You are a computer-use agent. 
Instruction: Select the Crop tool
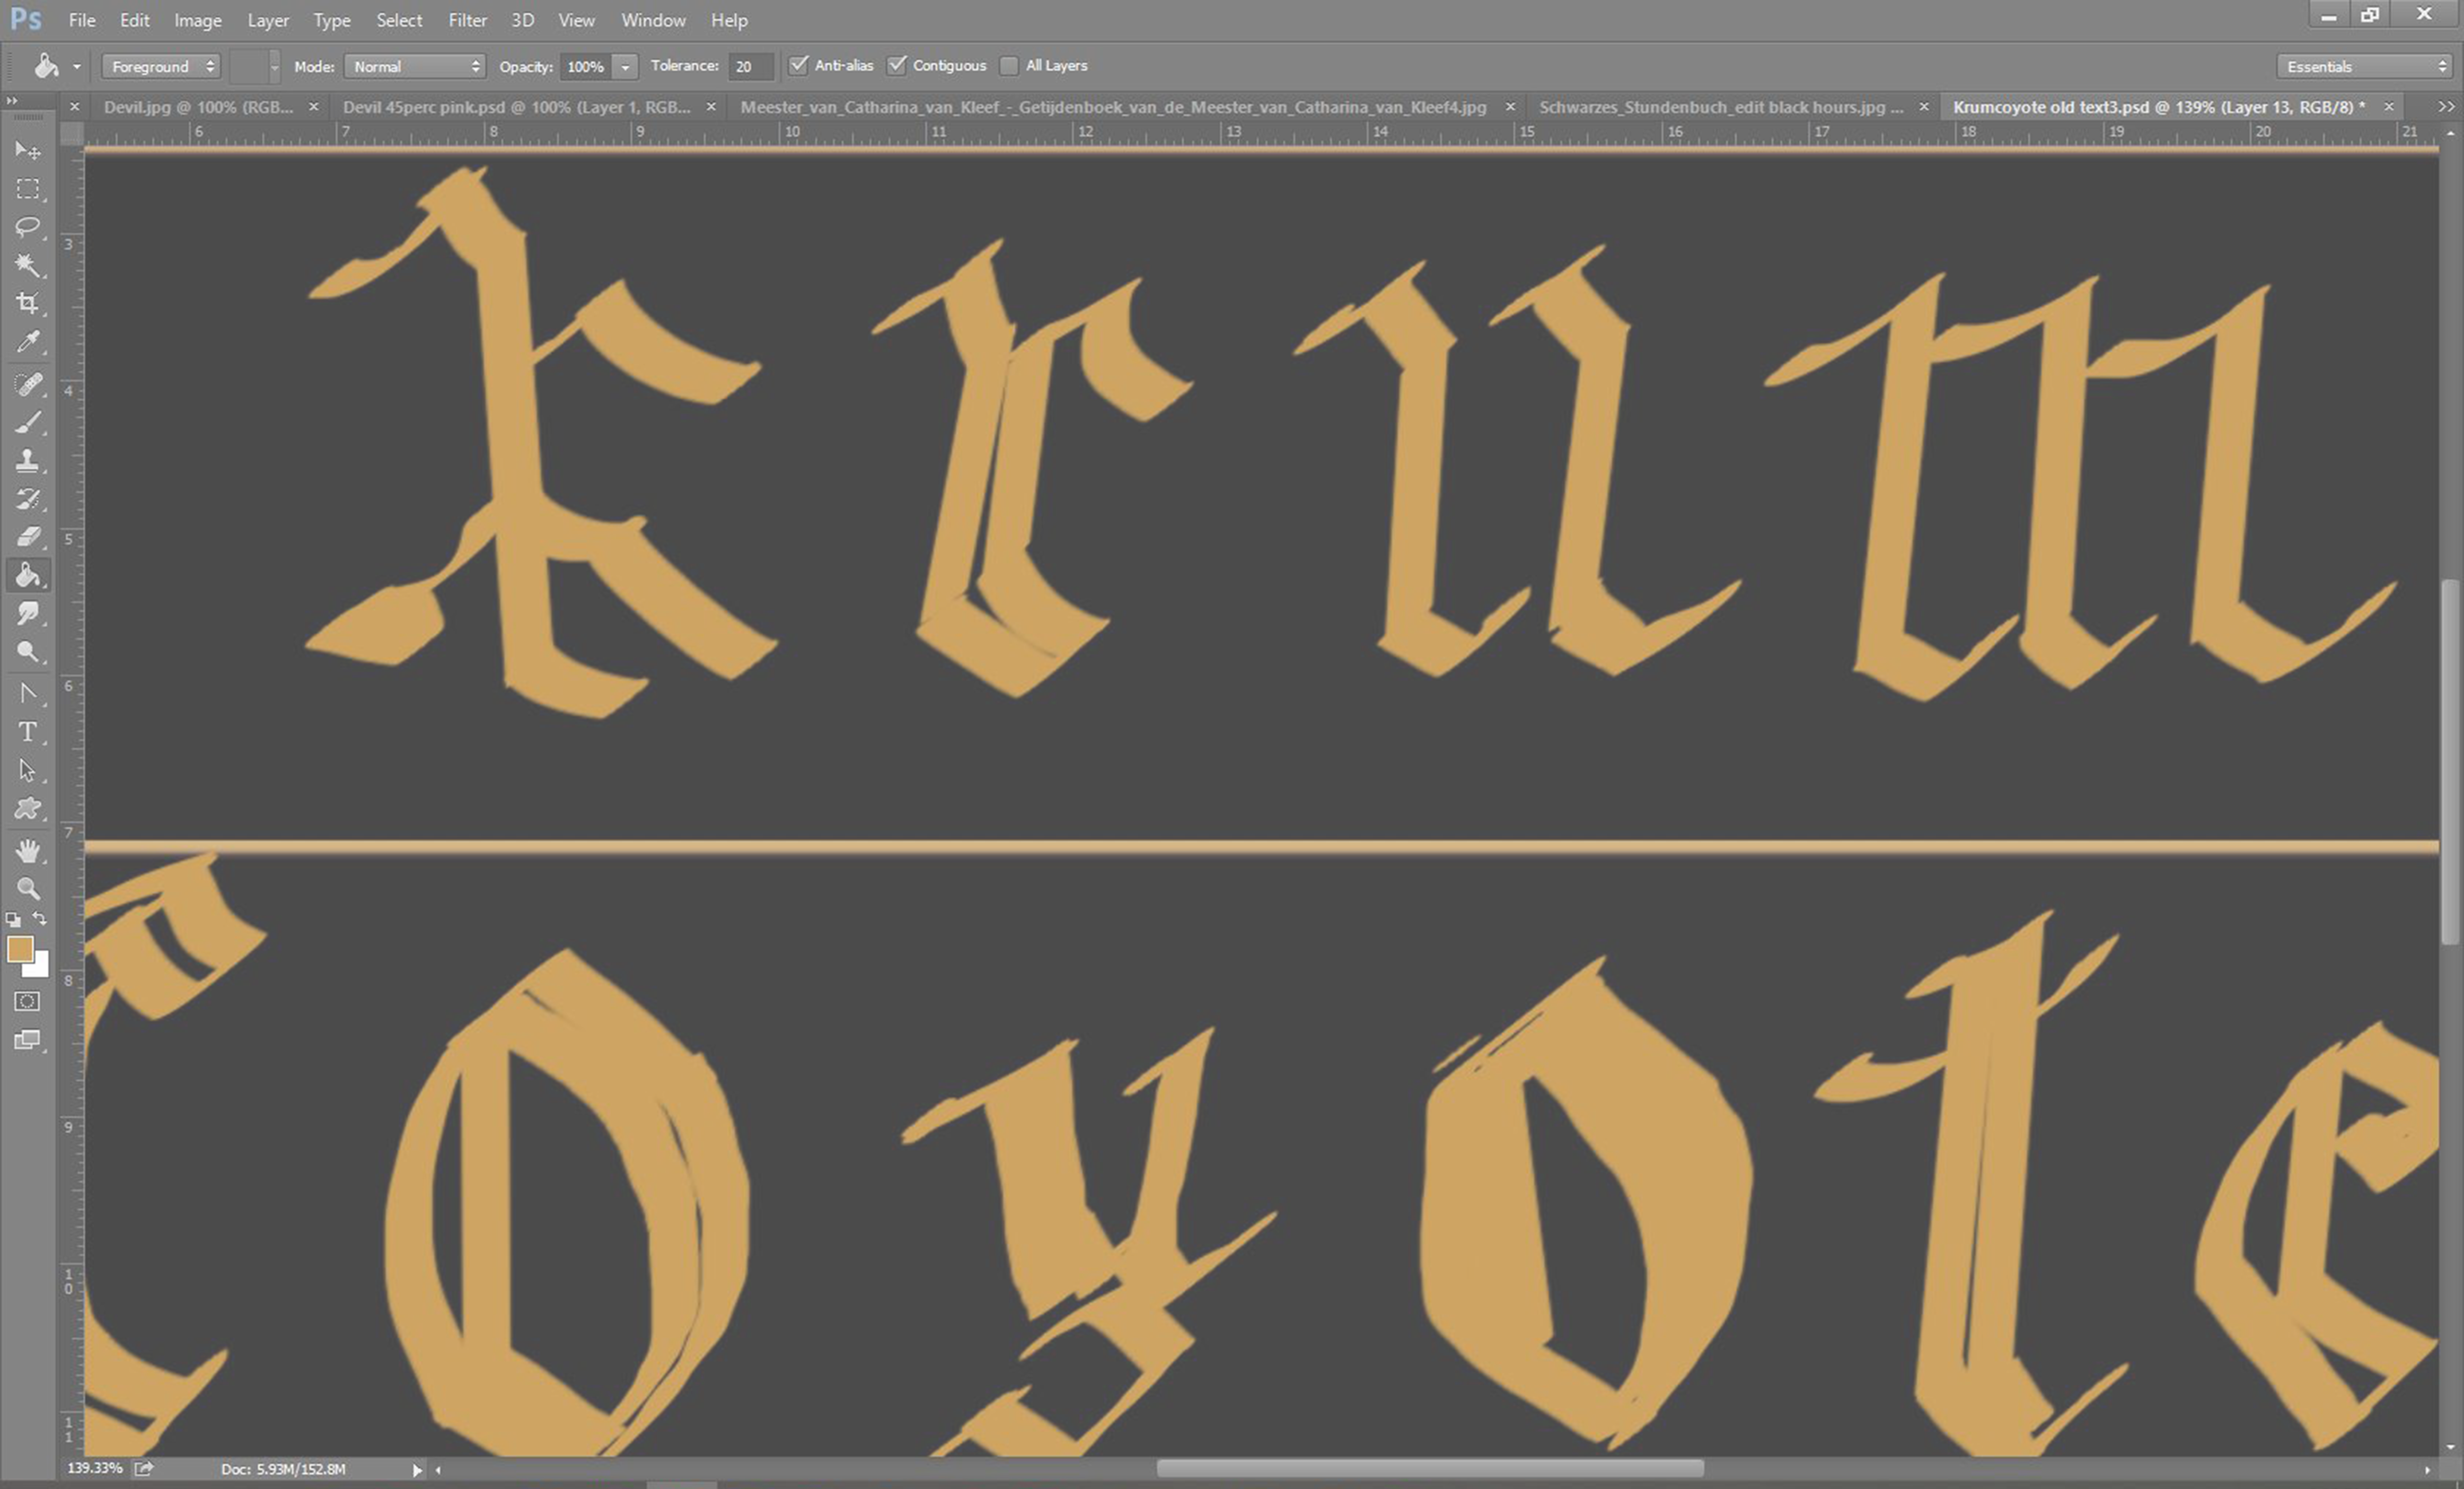[x=27, y=303]
